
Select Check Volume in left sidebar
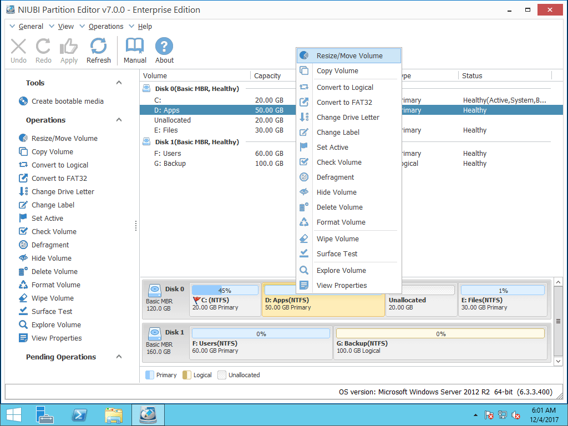[x=48, y=231]
